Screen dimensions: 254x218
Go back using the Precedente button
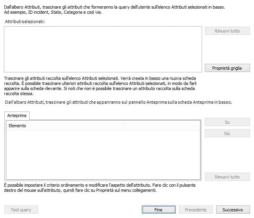(x=195, y=210)
